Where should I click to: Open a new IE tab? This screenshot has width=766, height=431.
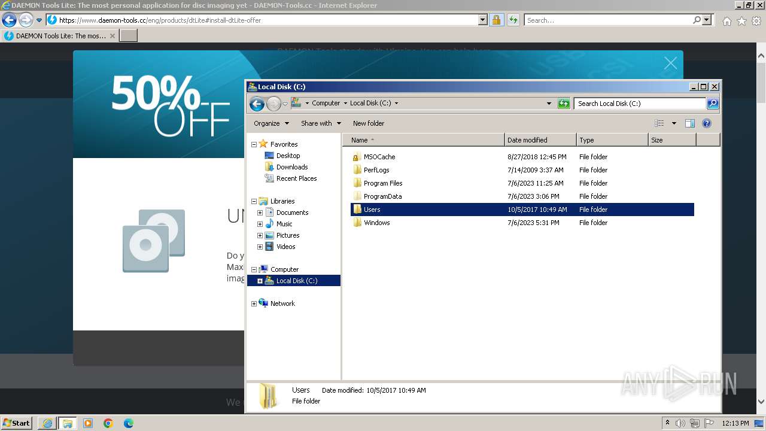129,36
